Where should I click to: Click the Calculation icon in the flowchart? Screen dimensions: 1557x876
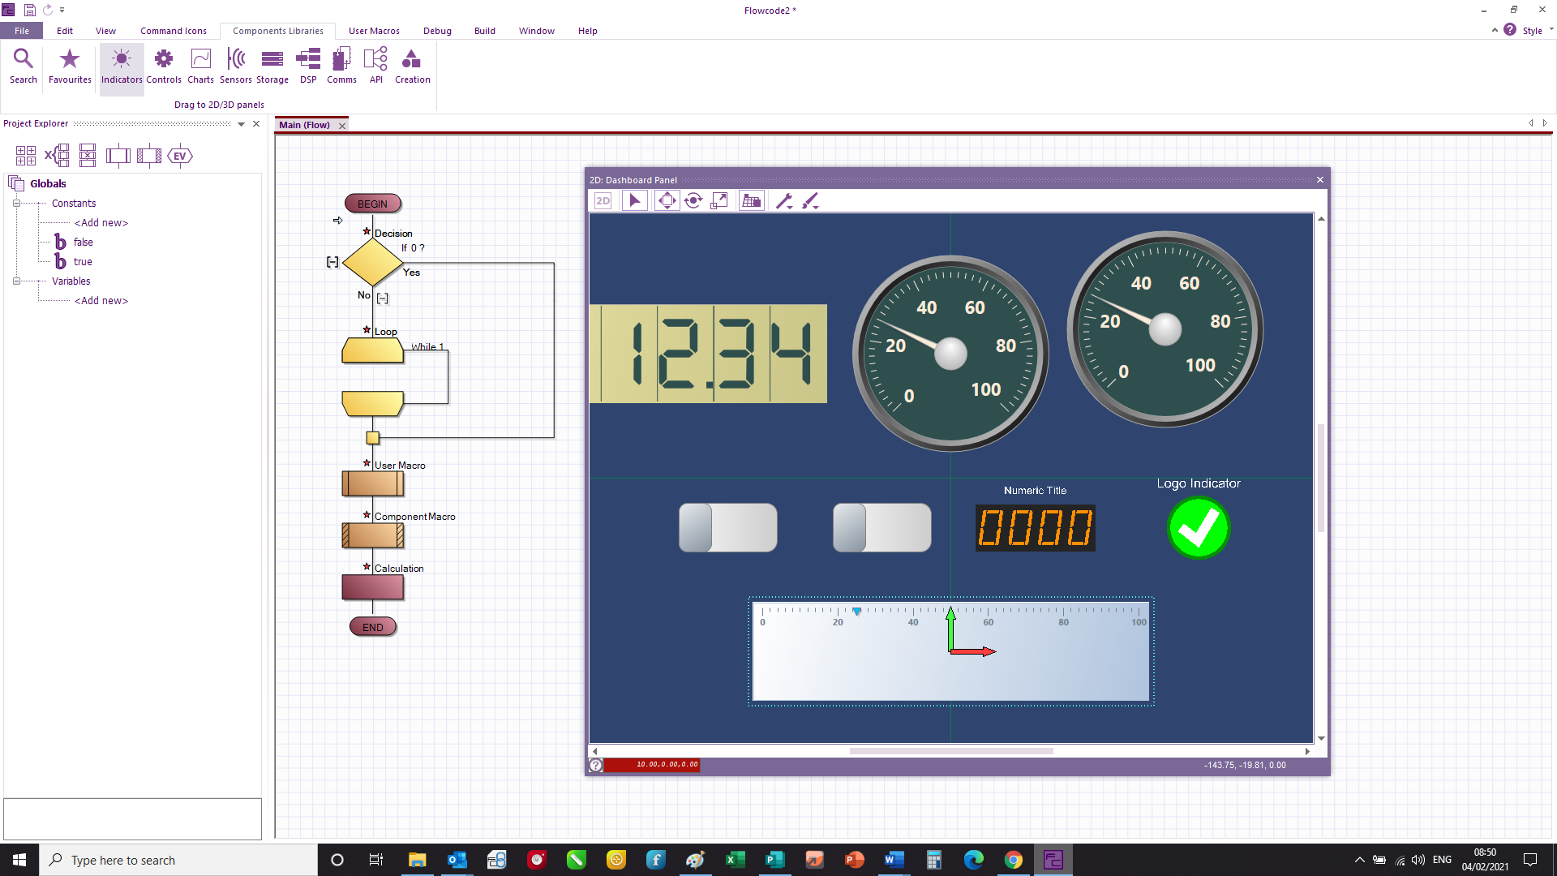[x=372, y=587]
